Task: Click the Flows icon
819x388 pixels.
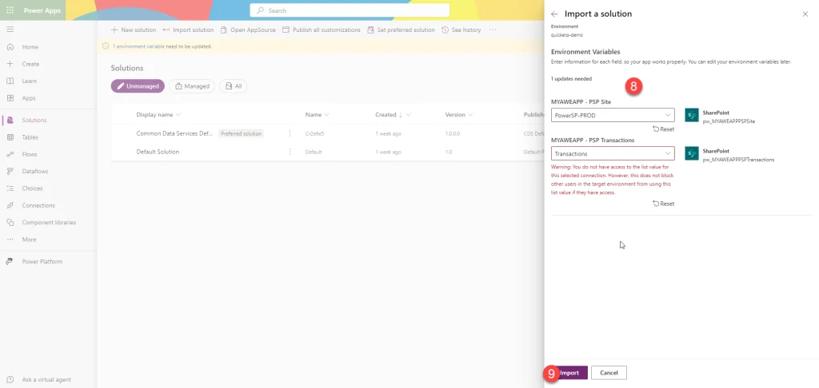Action: coord(10,154)
